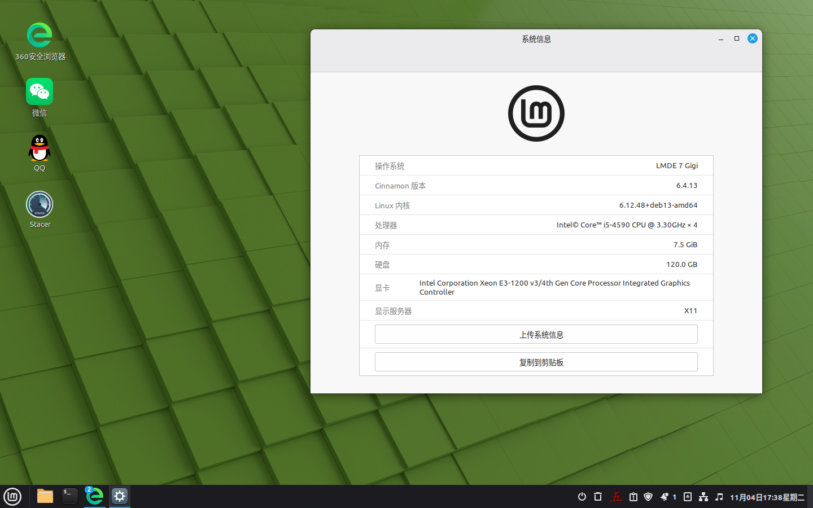The image size is (813, 508).
Task: Open the file manager from the taskbar
Action: (x=45, y=496)
